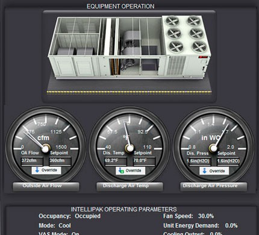Viewport: 259px width, 235px height.
Task: Click the Override button under Dis. Press gauge
Action: (214, 171)
